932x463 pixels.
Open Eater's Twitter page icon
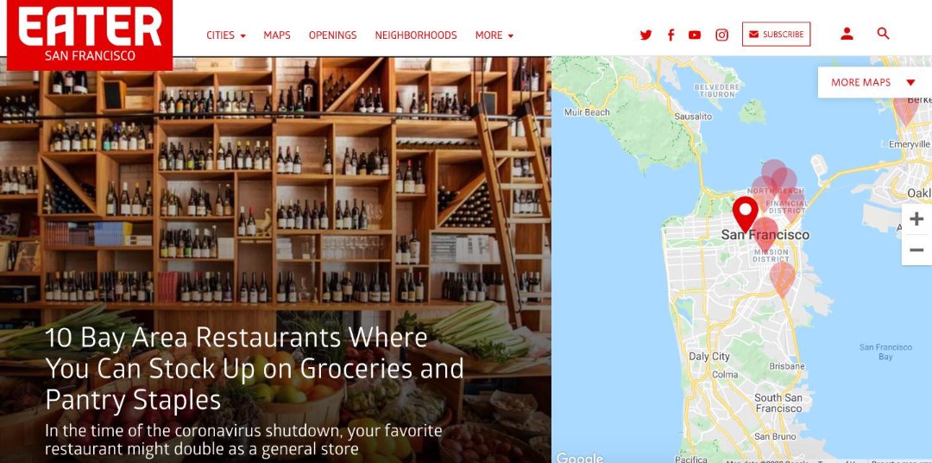pos(645,35)
